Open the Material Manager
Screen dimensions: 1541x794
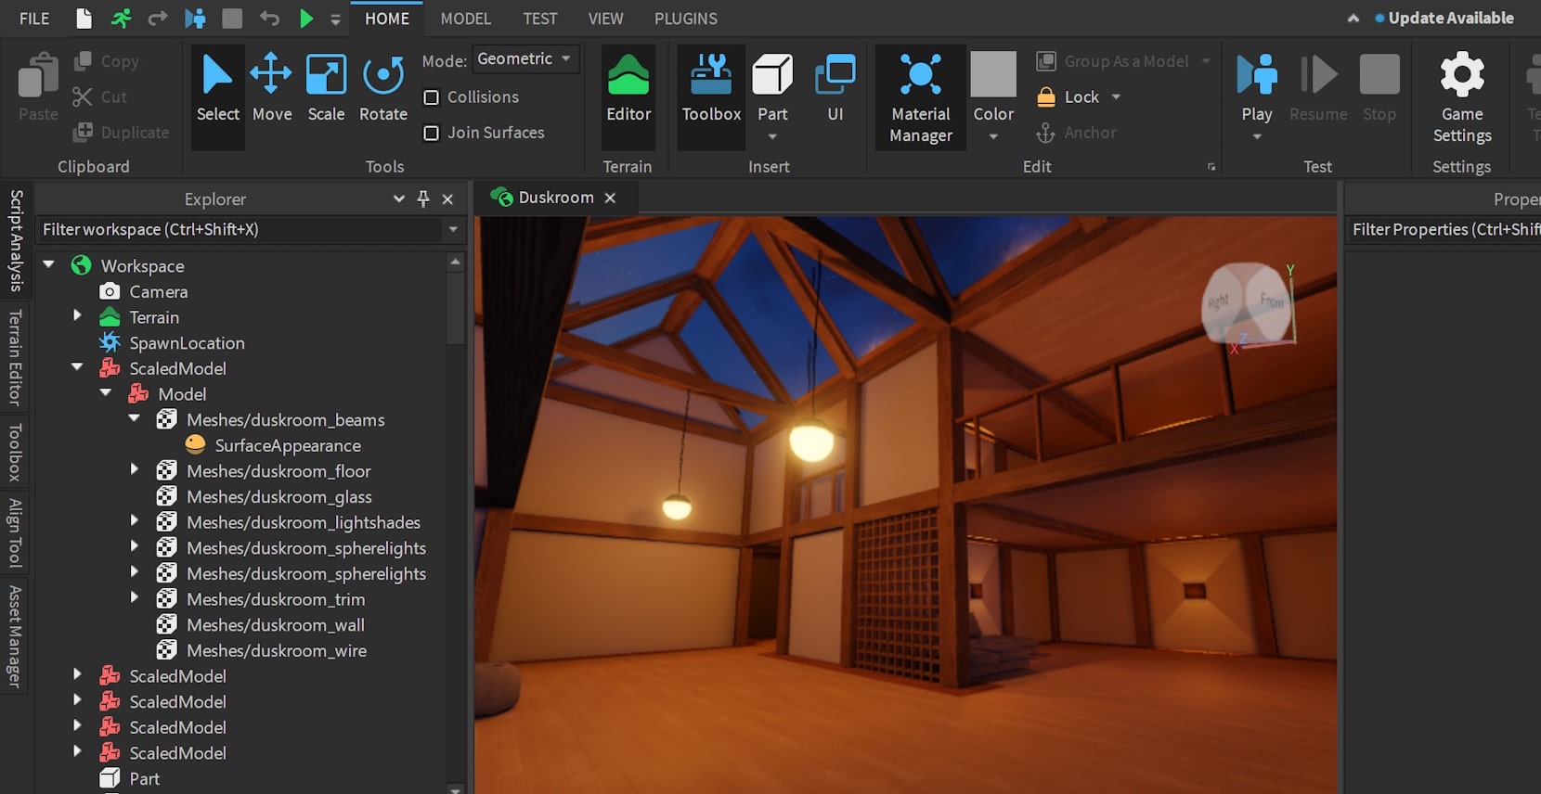point(920,97)
